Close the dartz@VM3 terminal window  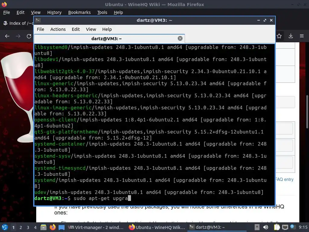(271, 20)
